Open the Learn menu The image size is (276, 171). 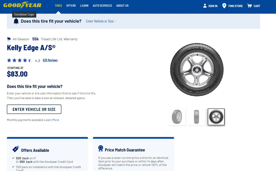click(84, 6)
